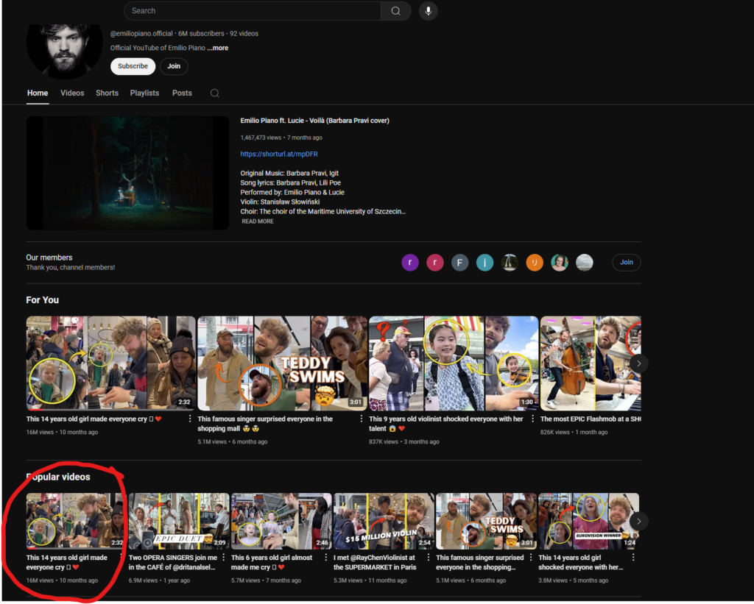The width and height of the screenshot is (754, 604).
Task: Click into the Search input field
Action: pyautogui.click(x=253, y=10)
